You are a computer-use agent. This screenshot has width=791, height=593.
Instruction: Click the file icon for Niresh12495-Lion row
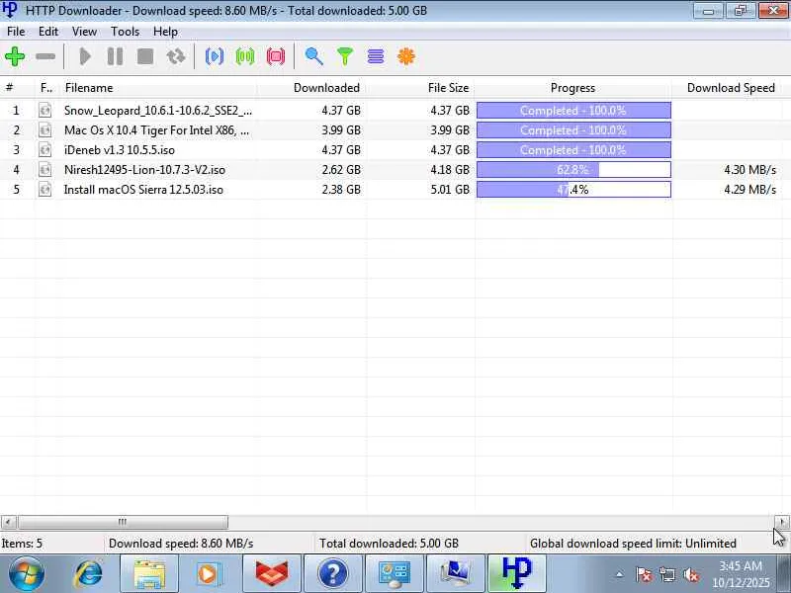44,169
